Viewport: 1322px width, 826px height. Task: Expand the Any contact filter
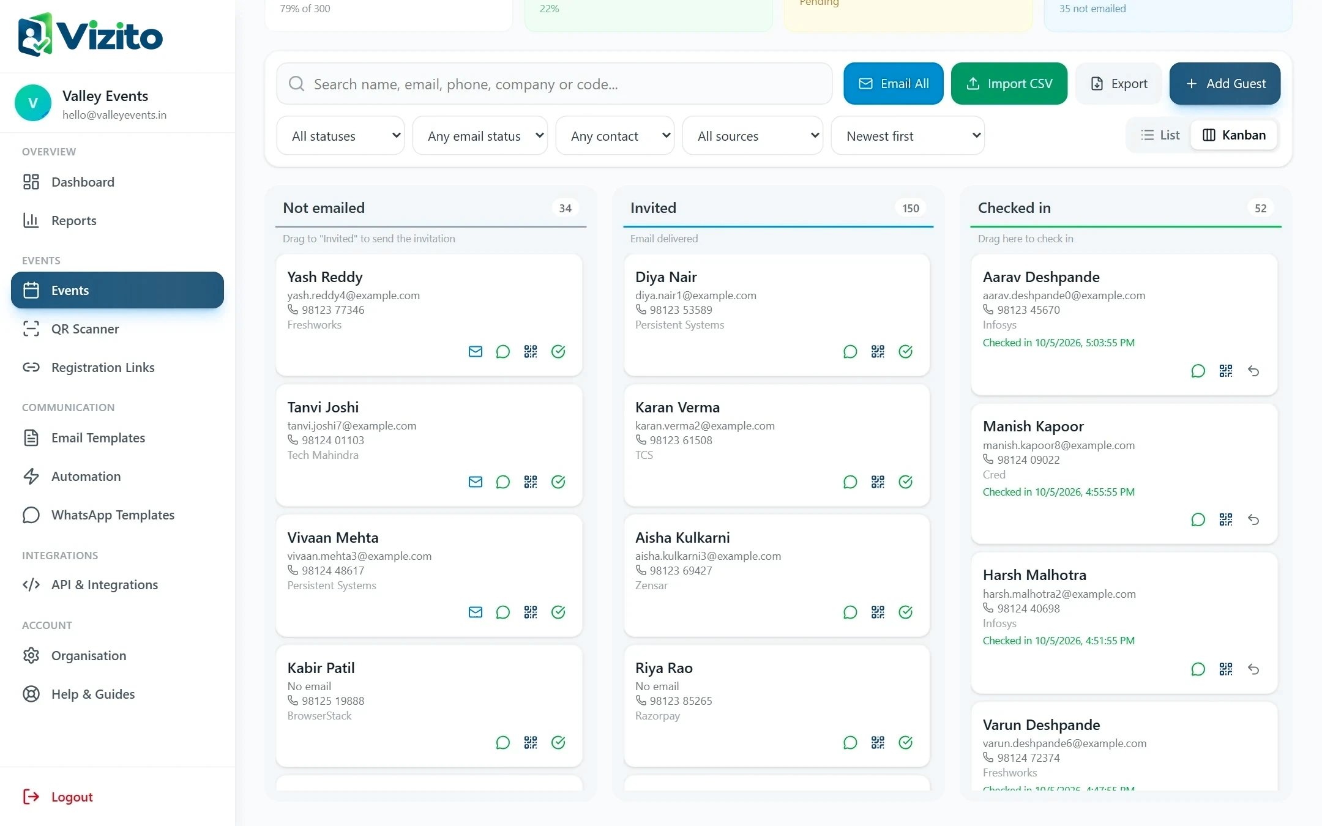coord(614,136)
